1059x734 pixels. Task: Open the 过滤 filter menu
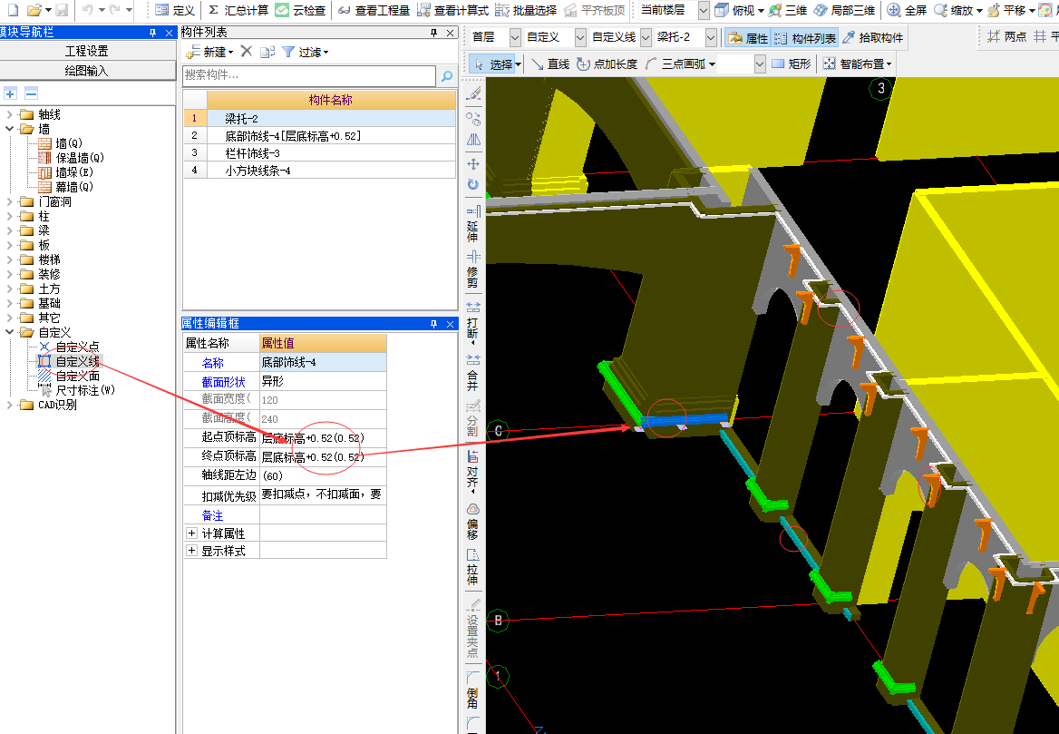point(305,52)
